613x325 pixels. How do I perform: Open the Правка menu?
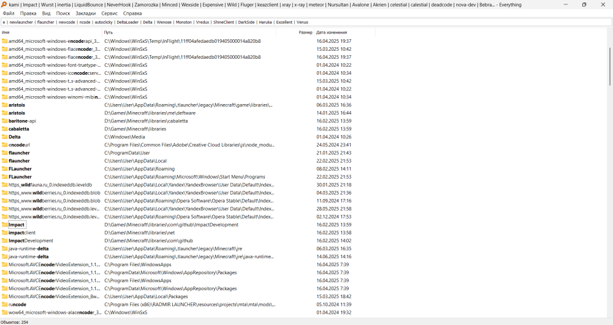tap(28, 13)
